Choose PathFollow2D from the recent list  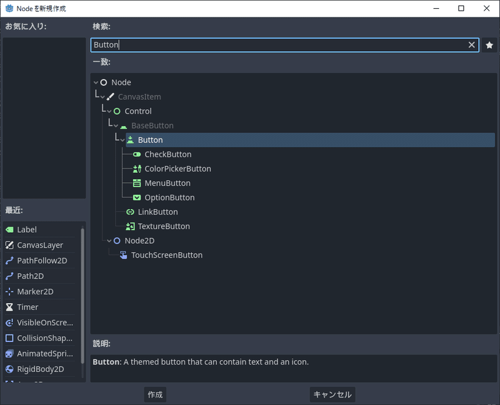coord(42,261)
